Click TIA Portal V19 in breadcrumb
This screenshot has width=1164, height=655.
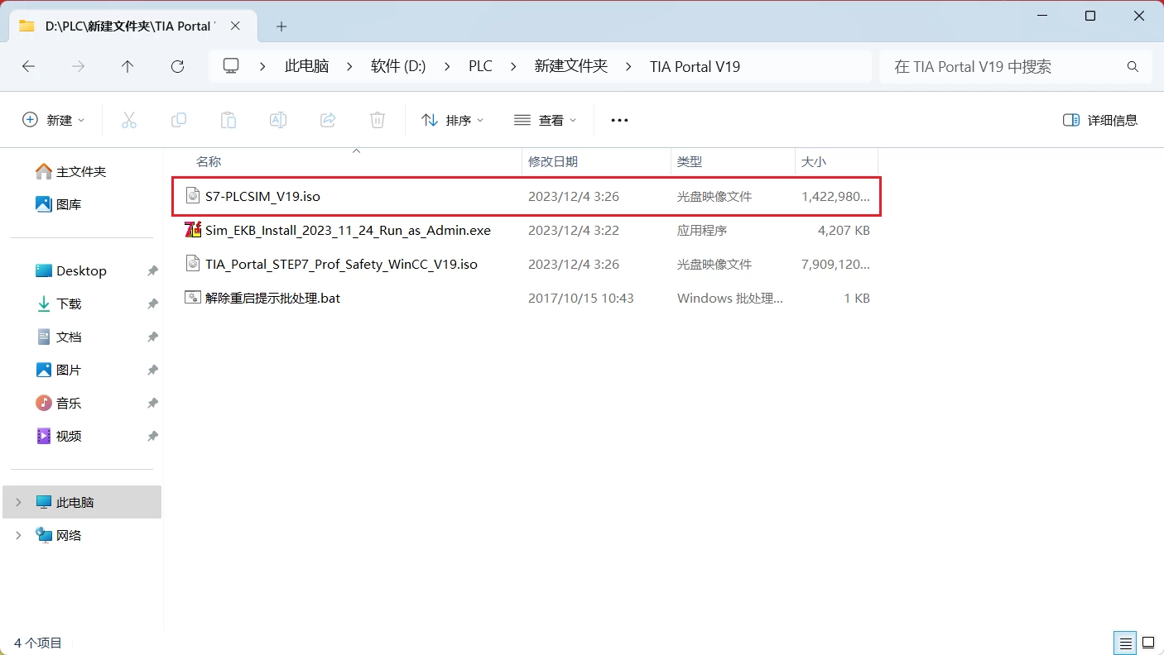click(x=695, y=67)
